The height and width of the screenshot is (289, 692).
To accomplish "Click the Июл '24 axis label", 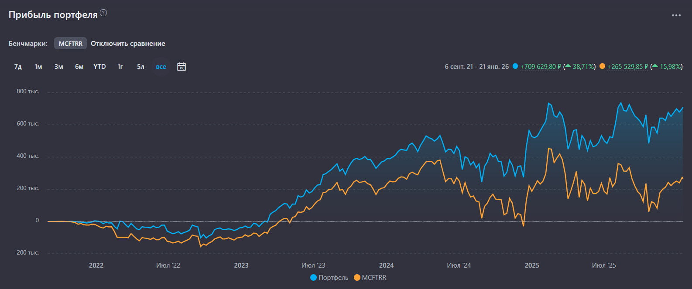I will [459, 265].
